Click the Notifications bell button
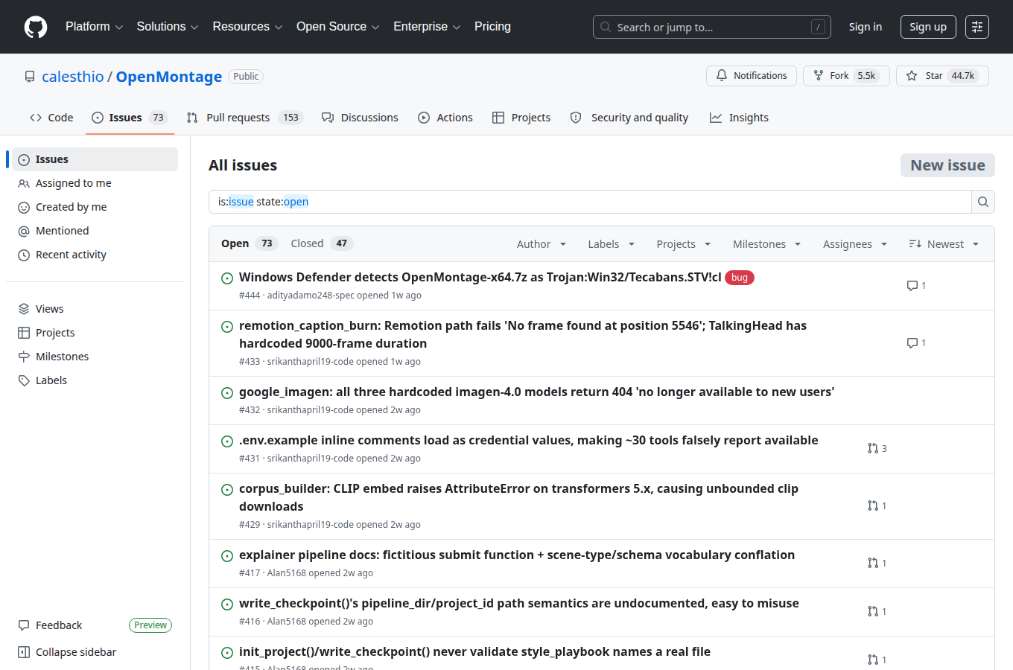Screen dimensions: 1013x670 click(x=752, y=76)
